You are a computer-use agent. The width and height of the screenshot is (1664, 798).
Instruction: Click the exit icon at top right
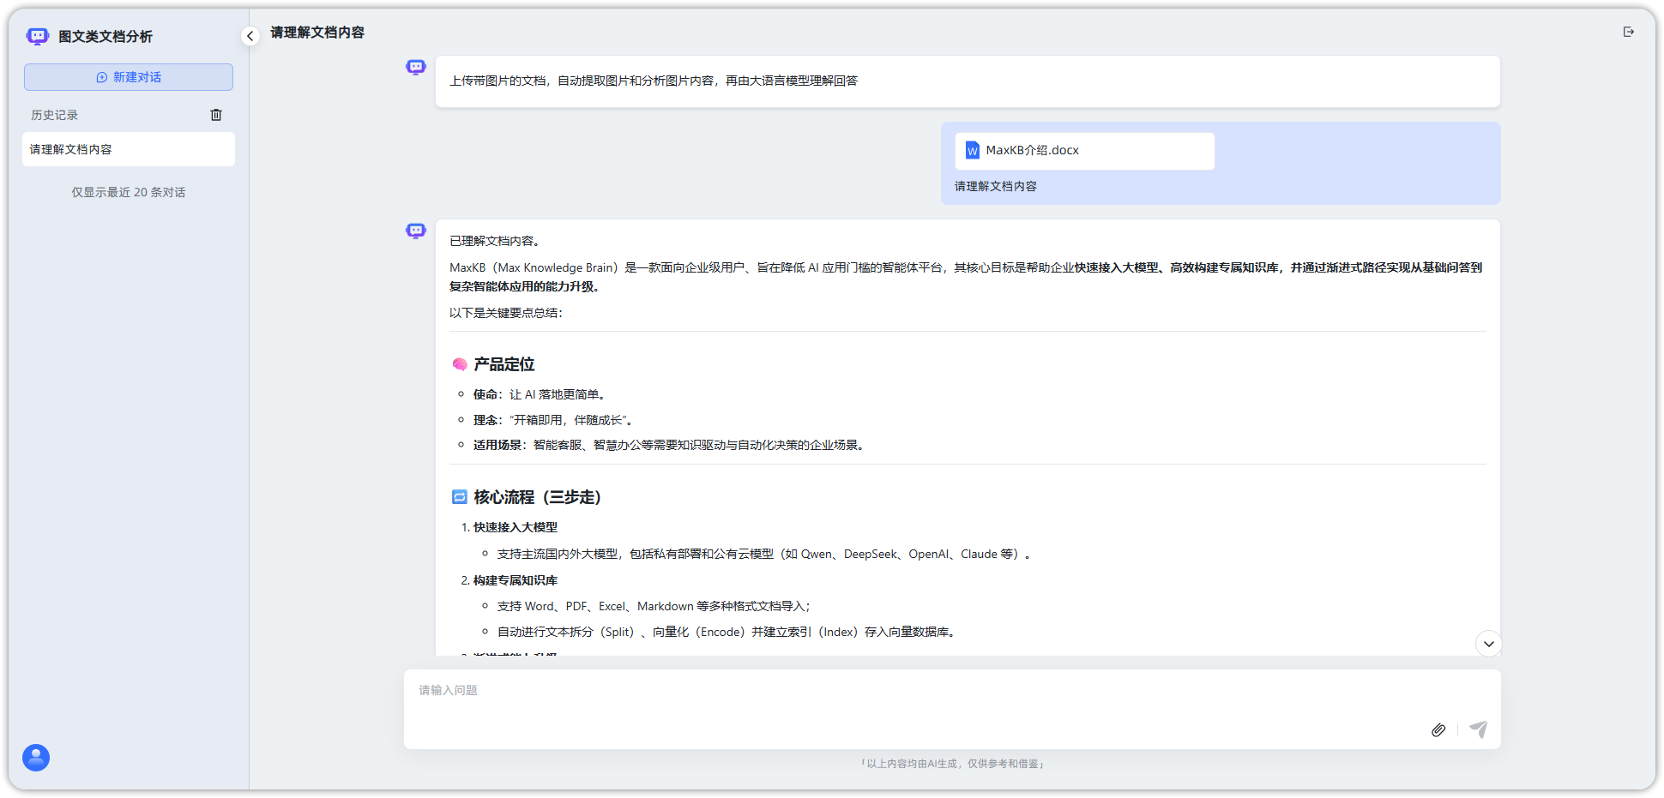pyautogui.click(x=1628, y=33)
